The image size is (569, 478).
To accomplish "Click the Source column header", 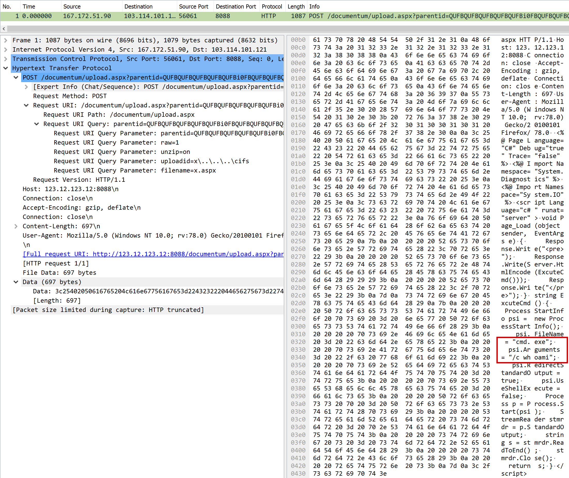I will (72, 6).
